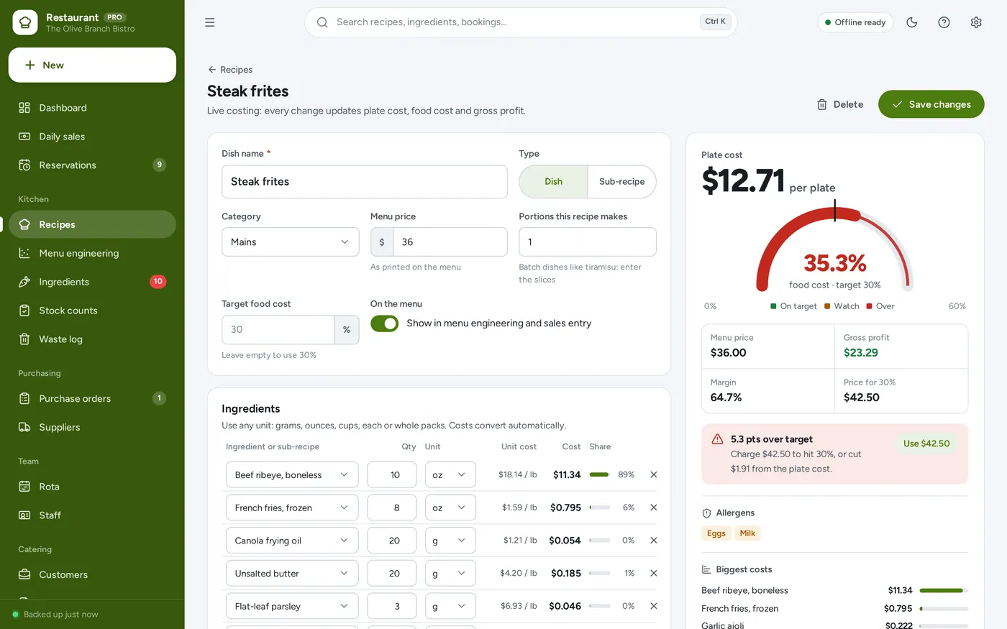Apply the Use $42.50 suggestion

click(x=926, y=444)
